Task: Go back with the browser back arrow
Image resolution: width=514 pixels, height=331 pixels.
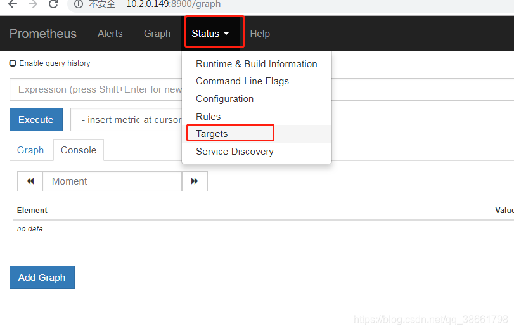Action: (x=13, y=4)
